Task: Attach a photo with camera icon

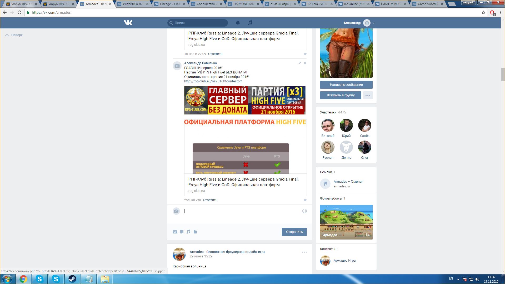Action: (x=175, y=232)
